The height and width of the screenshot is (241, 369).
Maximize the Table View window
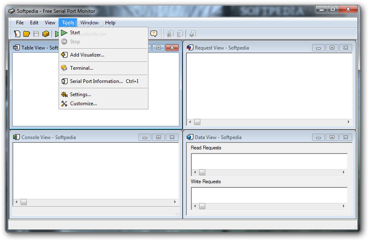158,48
